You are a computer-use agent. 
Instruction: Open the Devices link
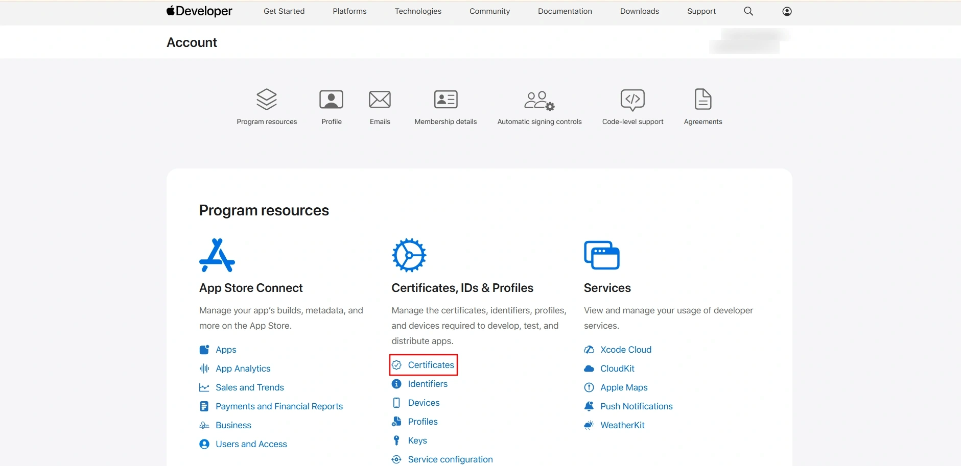[x=424, y=403]
